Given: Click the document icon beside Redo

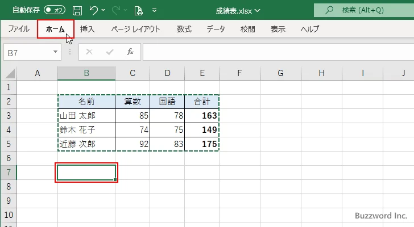Looking at the screenshot, I should point(138,10).
